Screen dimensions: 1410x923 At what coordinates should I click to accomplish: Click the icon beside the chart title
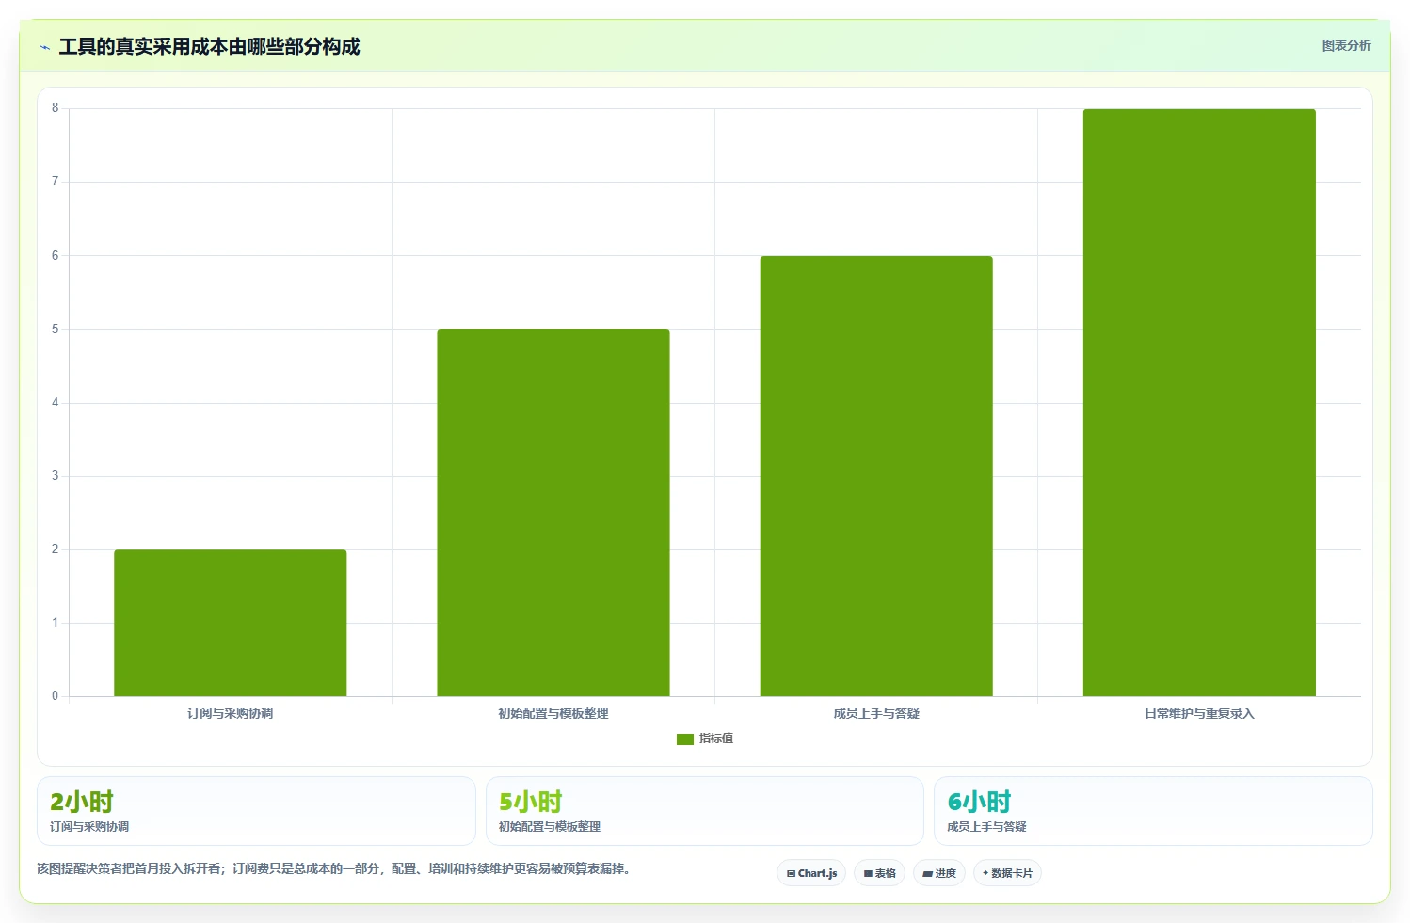click(x=44, y=47)
